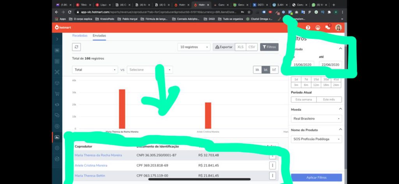Open Ariele Cristina Moreira coproducer link
Viewport: 399px width, 184px height.
91,165
